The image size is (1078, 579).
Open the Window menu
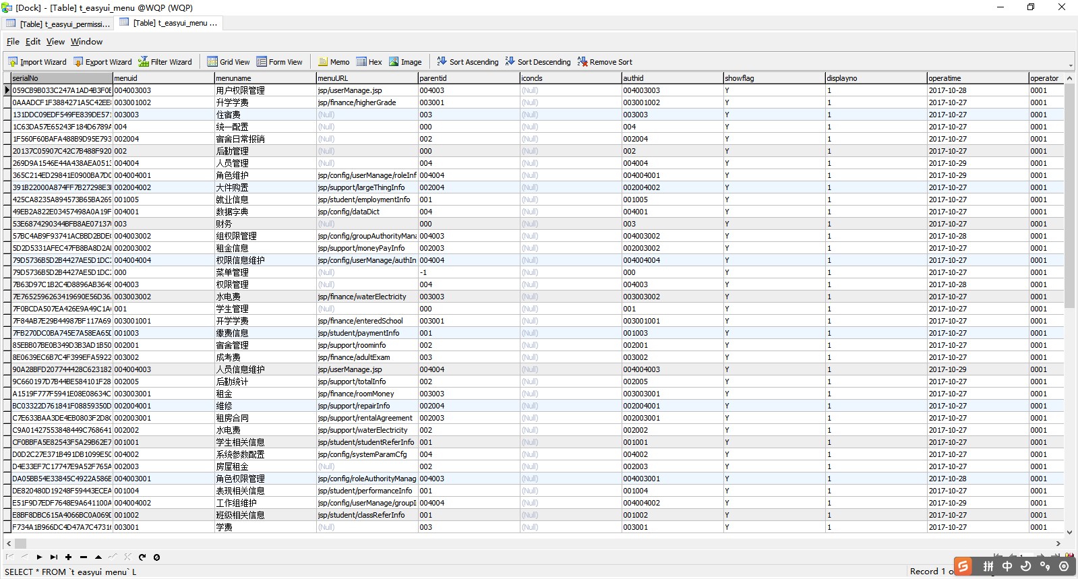(87, 42)
